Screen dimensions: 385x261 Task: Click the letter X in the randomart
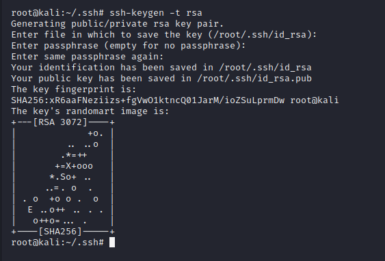tap(68, 166)
